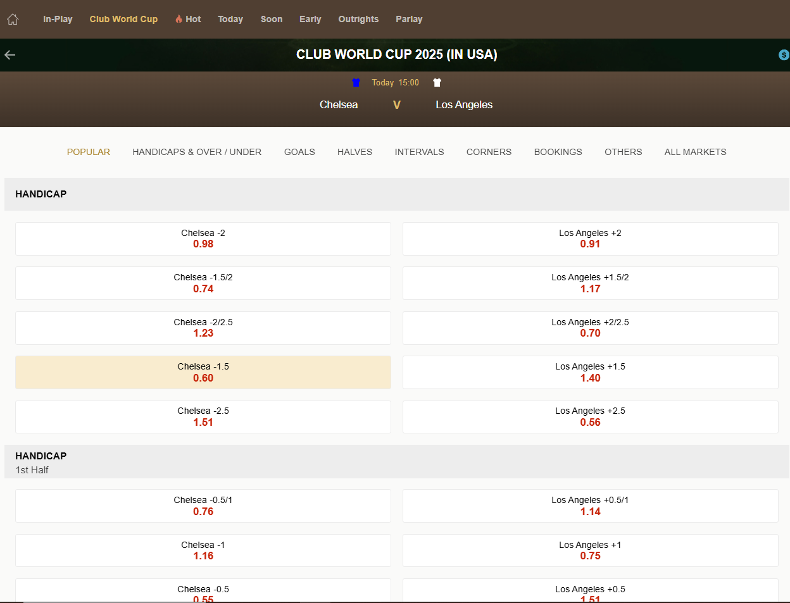Open the blue dollar coin icon
The height and width of the screenshot is (603, 790).
[x=784, y=55]
